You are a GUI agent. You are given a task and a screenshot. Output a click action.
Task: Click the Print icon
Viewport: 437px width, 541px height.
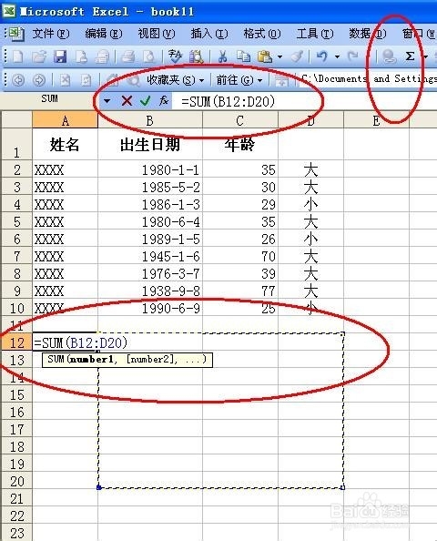coord(128,56)
